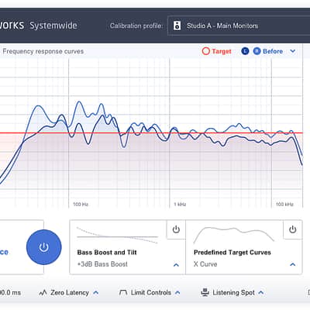
Task: Select the Zero Latency label
Action: [70, 293]
